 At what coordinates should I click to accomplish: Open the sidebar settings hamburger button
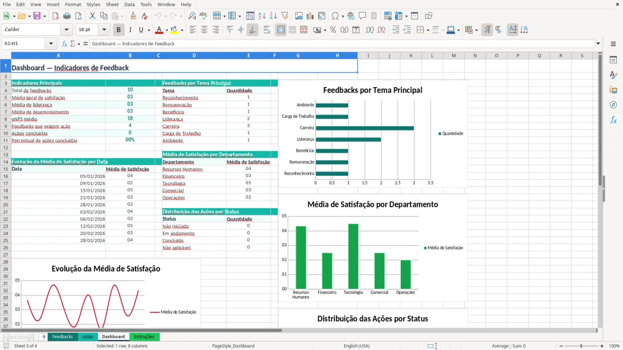[613, 44]
